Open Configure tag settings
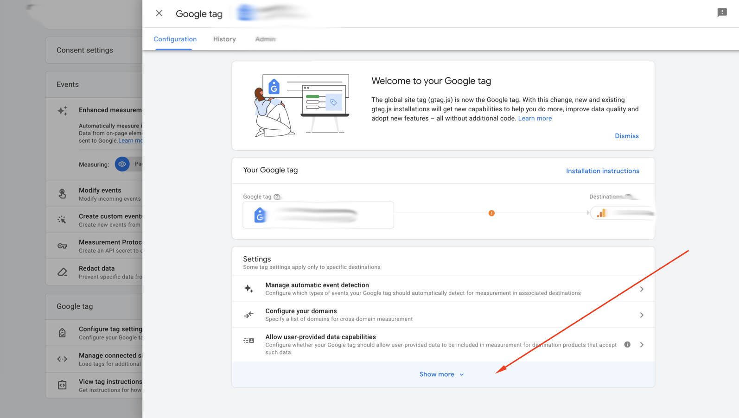This screenshot has height=418, width=739. [94, 333]
